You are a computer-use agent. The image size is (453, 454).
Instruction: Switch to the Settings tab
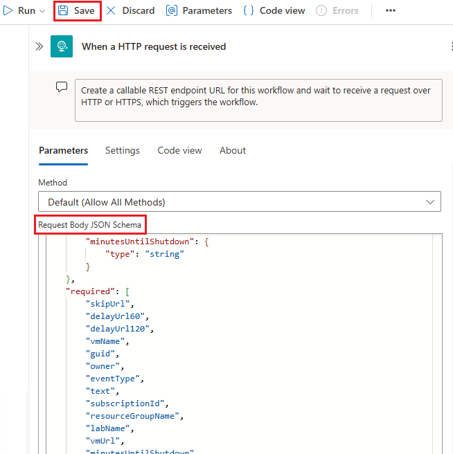(123, 151)
